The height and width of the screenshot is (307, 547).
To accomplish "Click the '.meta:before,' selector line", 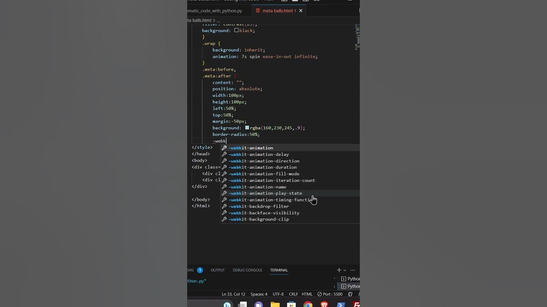I will pos(219,70).
